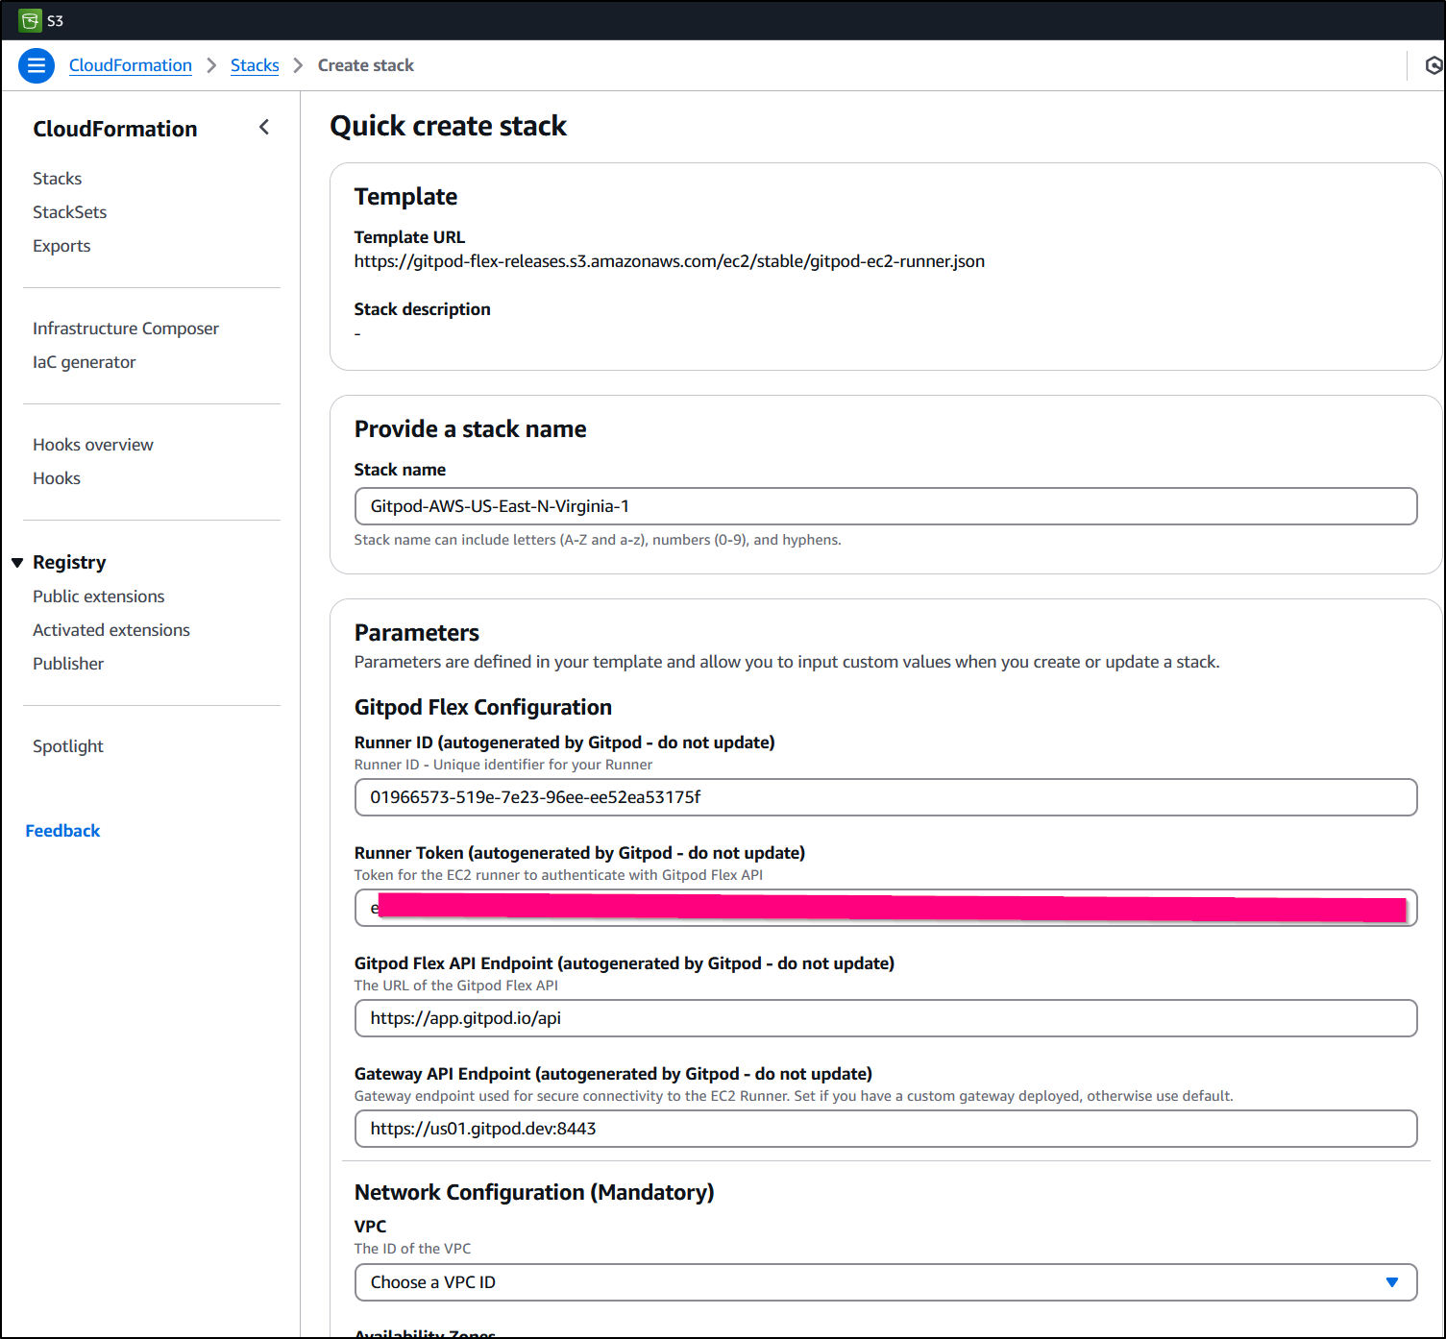
Task: Focus the Stack name input field
Action: (886, 506)
